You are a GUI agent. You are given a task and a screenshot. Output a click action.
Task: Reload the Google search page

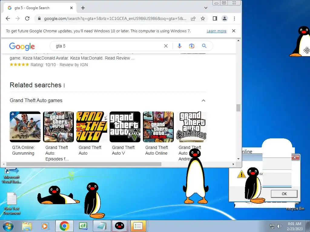[27, 18]
